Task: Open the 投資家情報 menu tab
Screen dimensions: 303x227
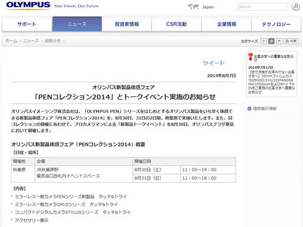Action: (127, 24)
